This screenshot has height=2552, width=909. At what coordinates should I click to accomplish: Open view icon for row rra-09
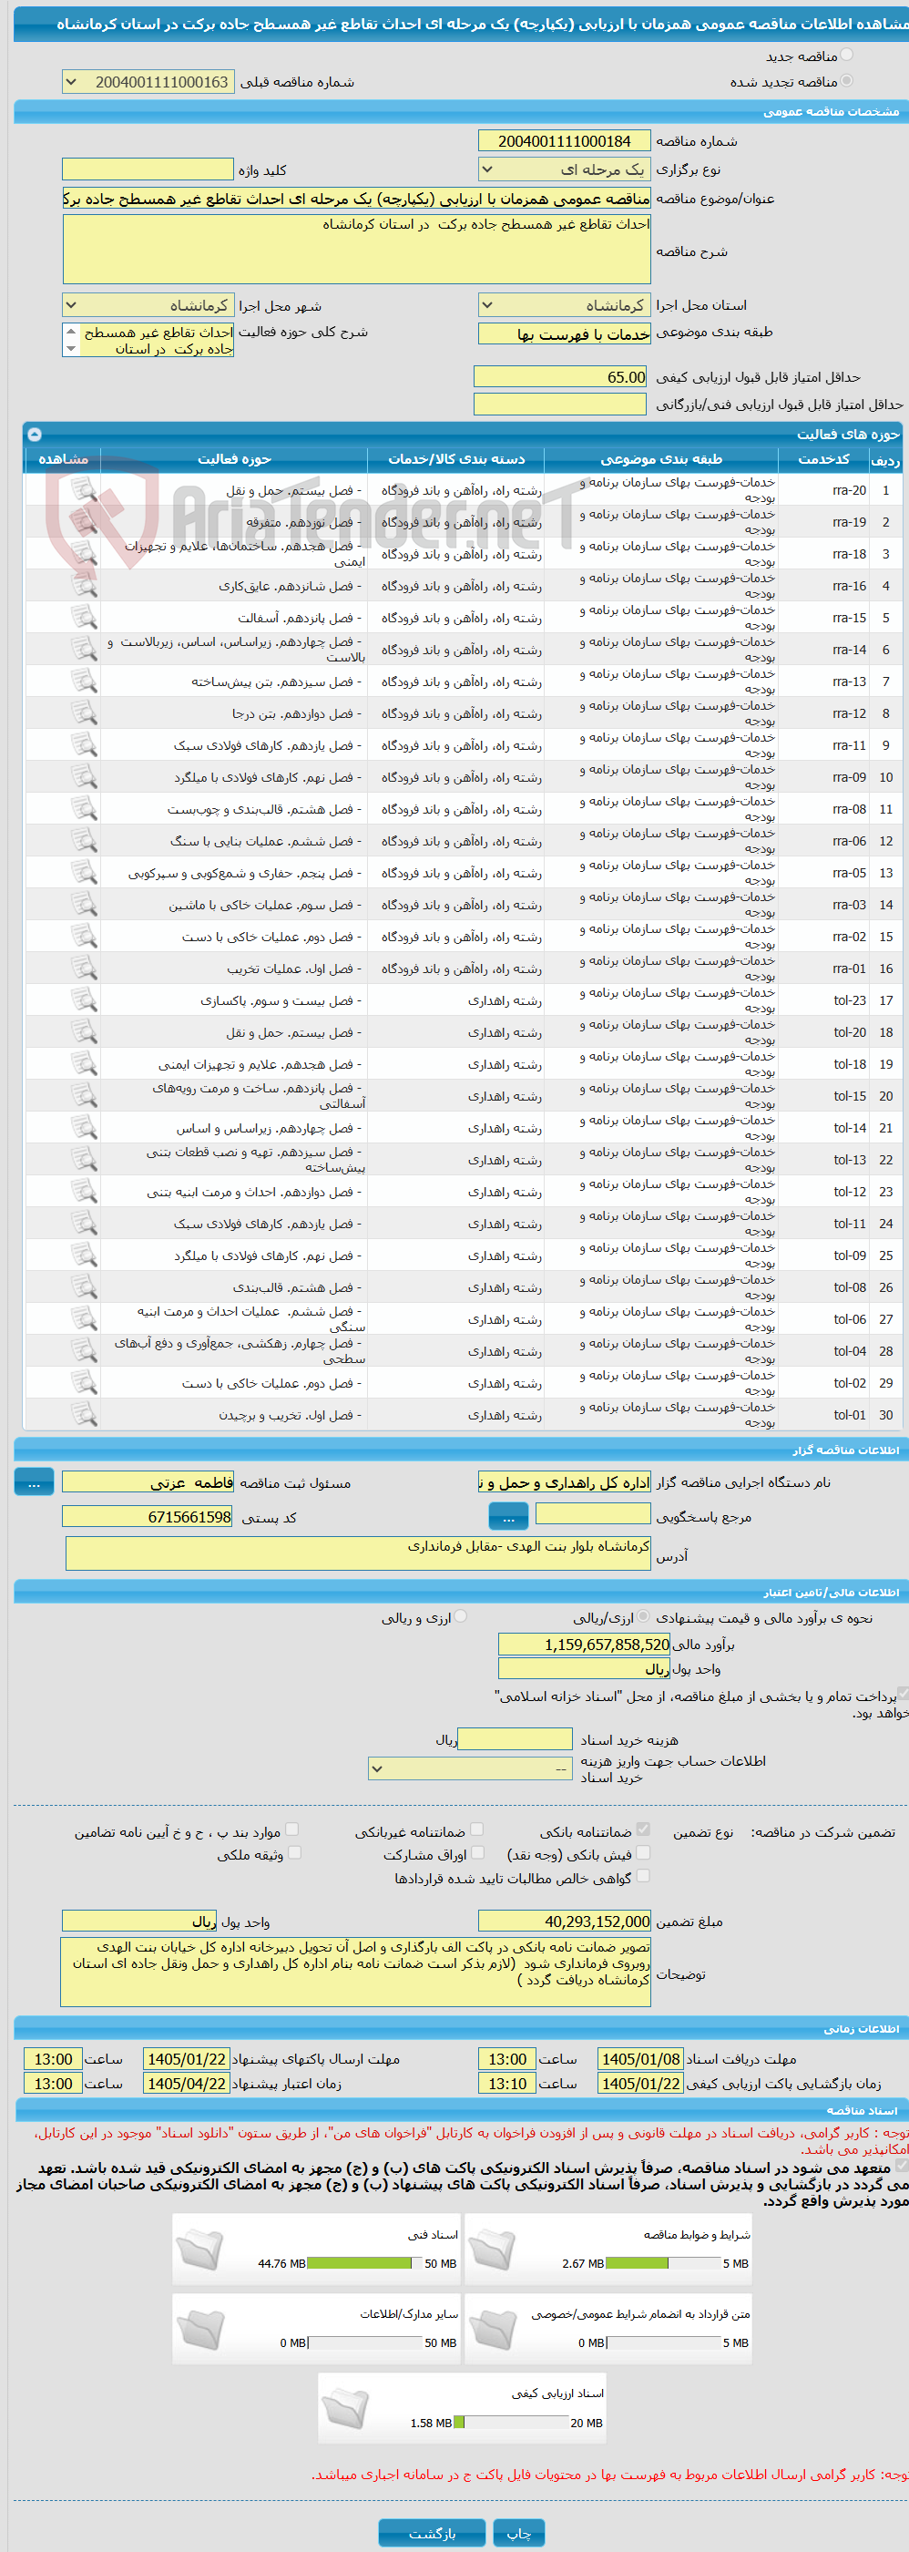84,776
